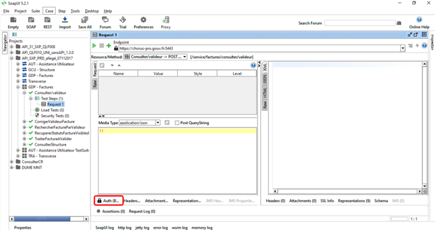The image size is (435, 230).
Task: Open the Suite menu
Action: tap(35, 11)
